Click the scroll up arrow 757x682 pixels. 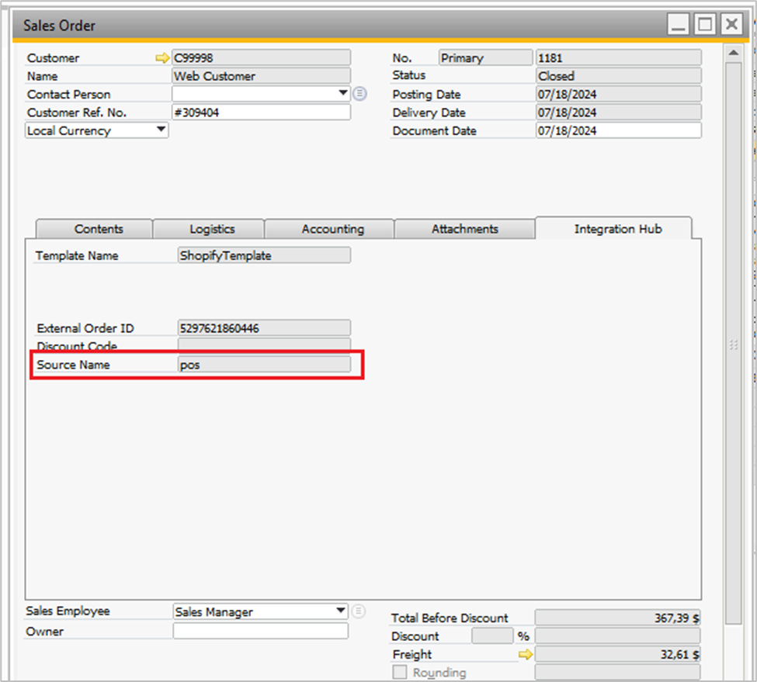coord(732,53)
